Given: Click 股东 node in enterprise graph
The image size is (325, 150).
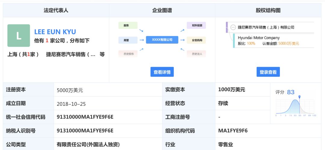Looking at the screenshot, I should tap(128, 25).
